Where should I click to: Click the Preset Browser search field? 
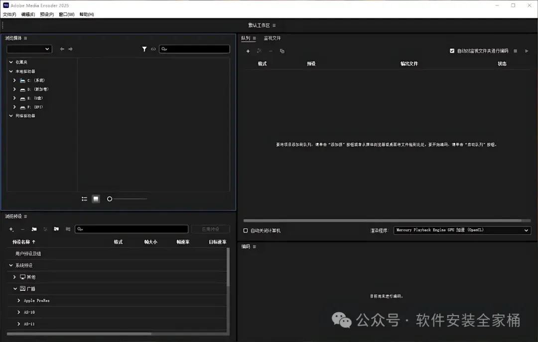(x=132, y=229)
